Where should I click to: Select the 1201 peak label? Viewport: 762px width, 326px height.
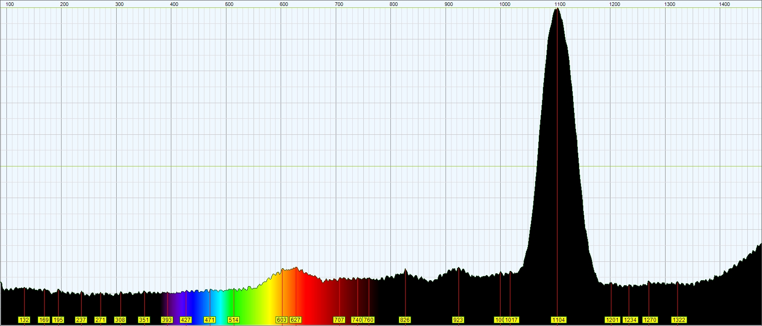pyautogui.click(x=612, y=320)
